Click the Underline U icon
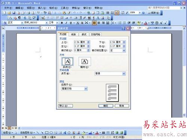187x140 pixels. (x=71, y=23)
